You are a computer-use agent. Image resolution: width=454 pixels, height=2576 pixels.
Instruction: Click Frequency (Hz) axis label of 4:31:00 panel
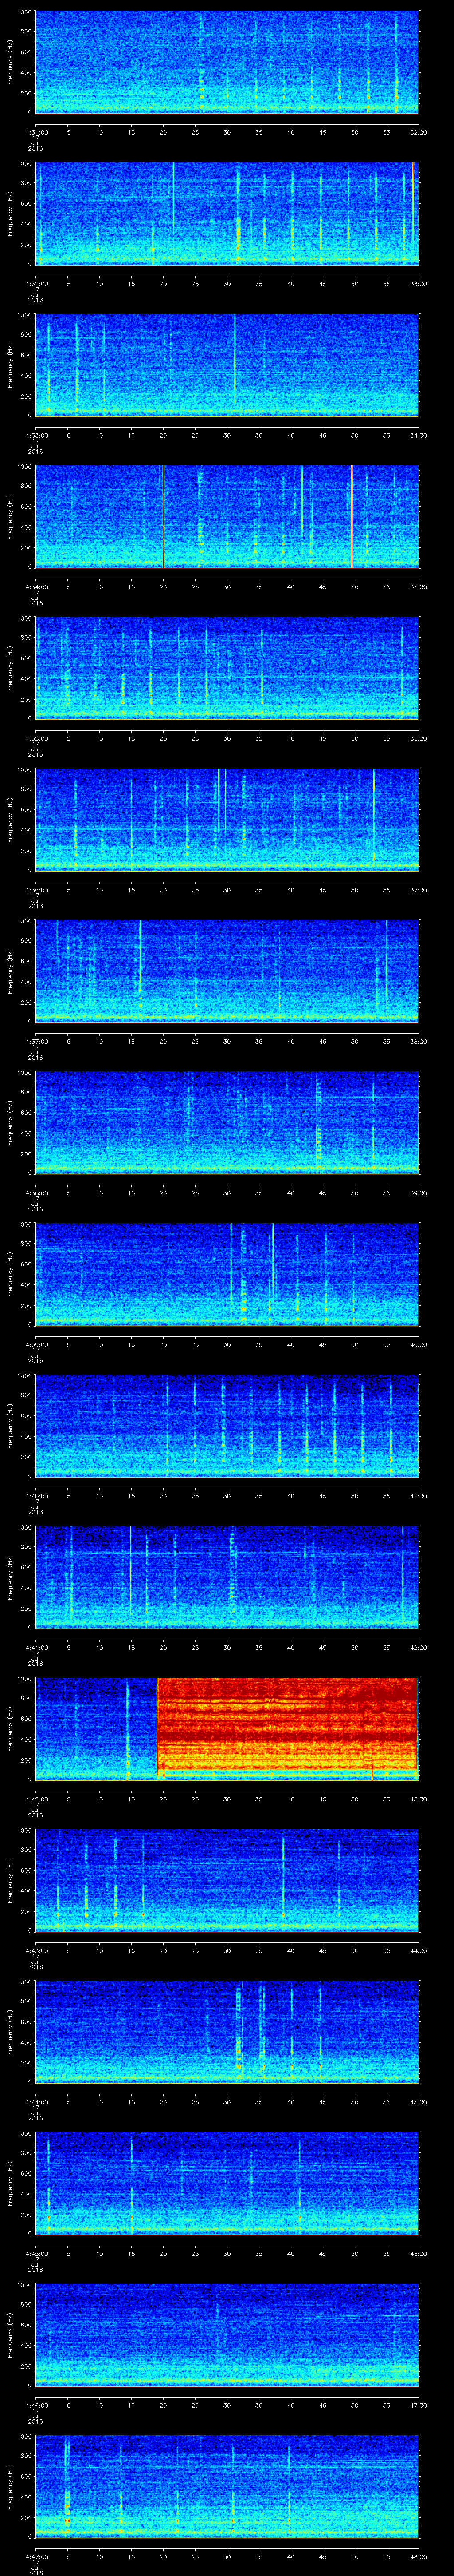10,62
